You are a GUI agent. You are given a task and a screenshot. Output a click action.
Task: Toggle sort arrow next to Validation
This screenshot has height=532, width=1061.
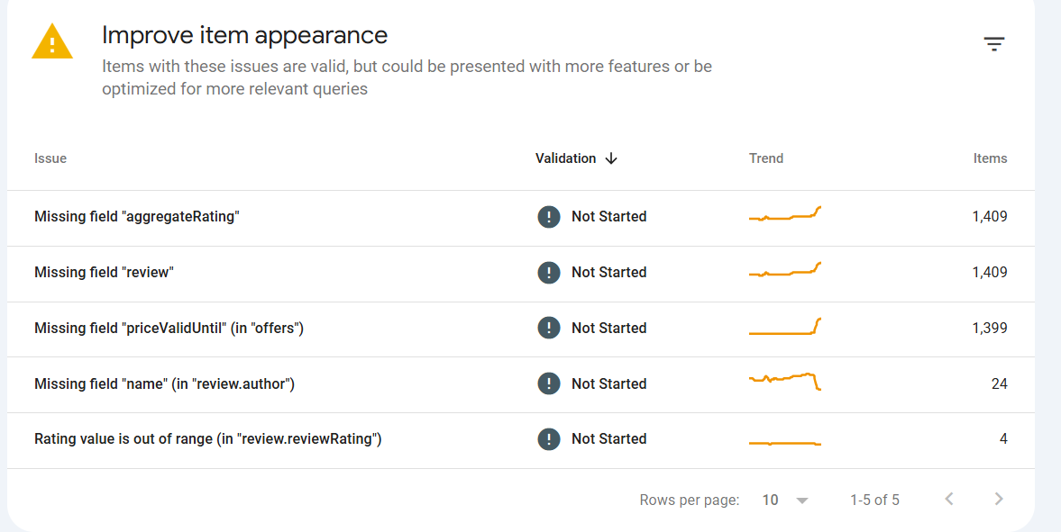coord(611,158)
